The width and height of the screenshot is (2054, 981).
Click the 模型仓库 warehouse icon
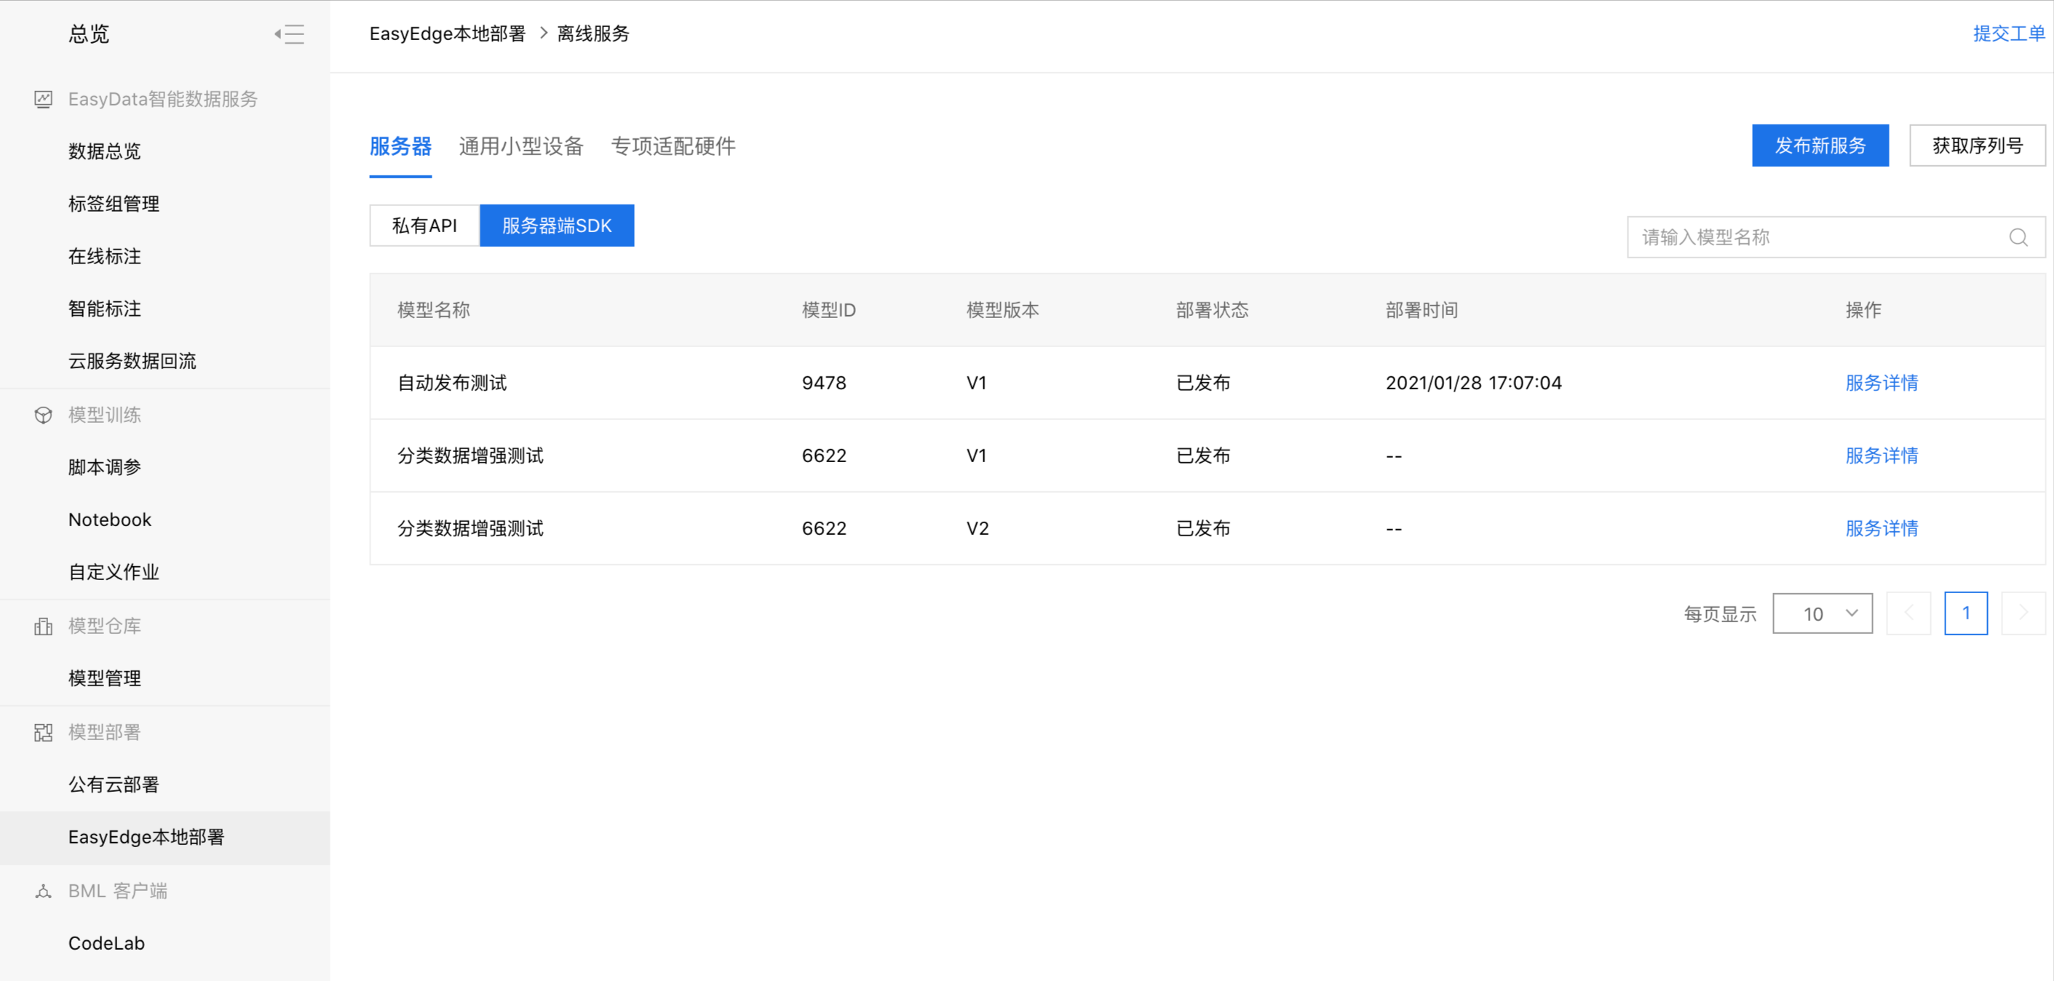43,626
